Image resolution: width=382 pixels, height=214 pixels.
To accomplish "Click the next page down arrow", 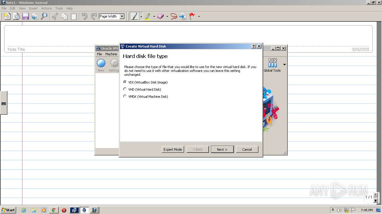I will click(x=376, y=201).
